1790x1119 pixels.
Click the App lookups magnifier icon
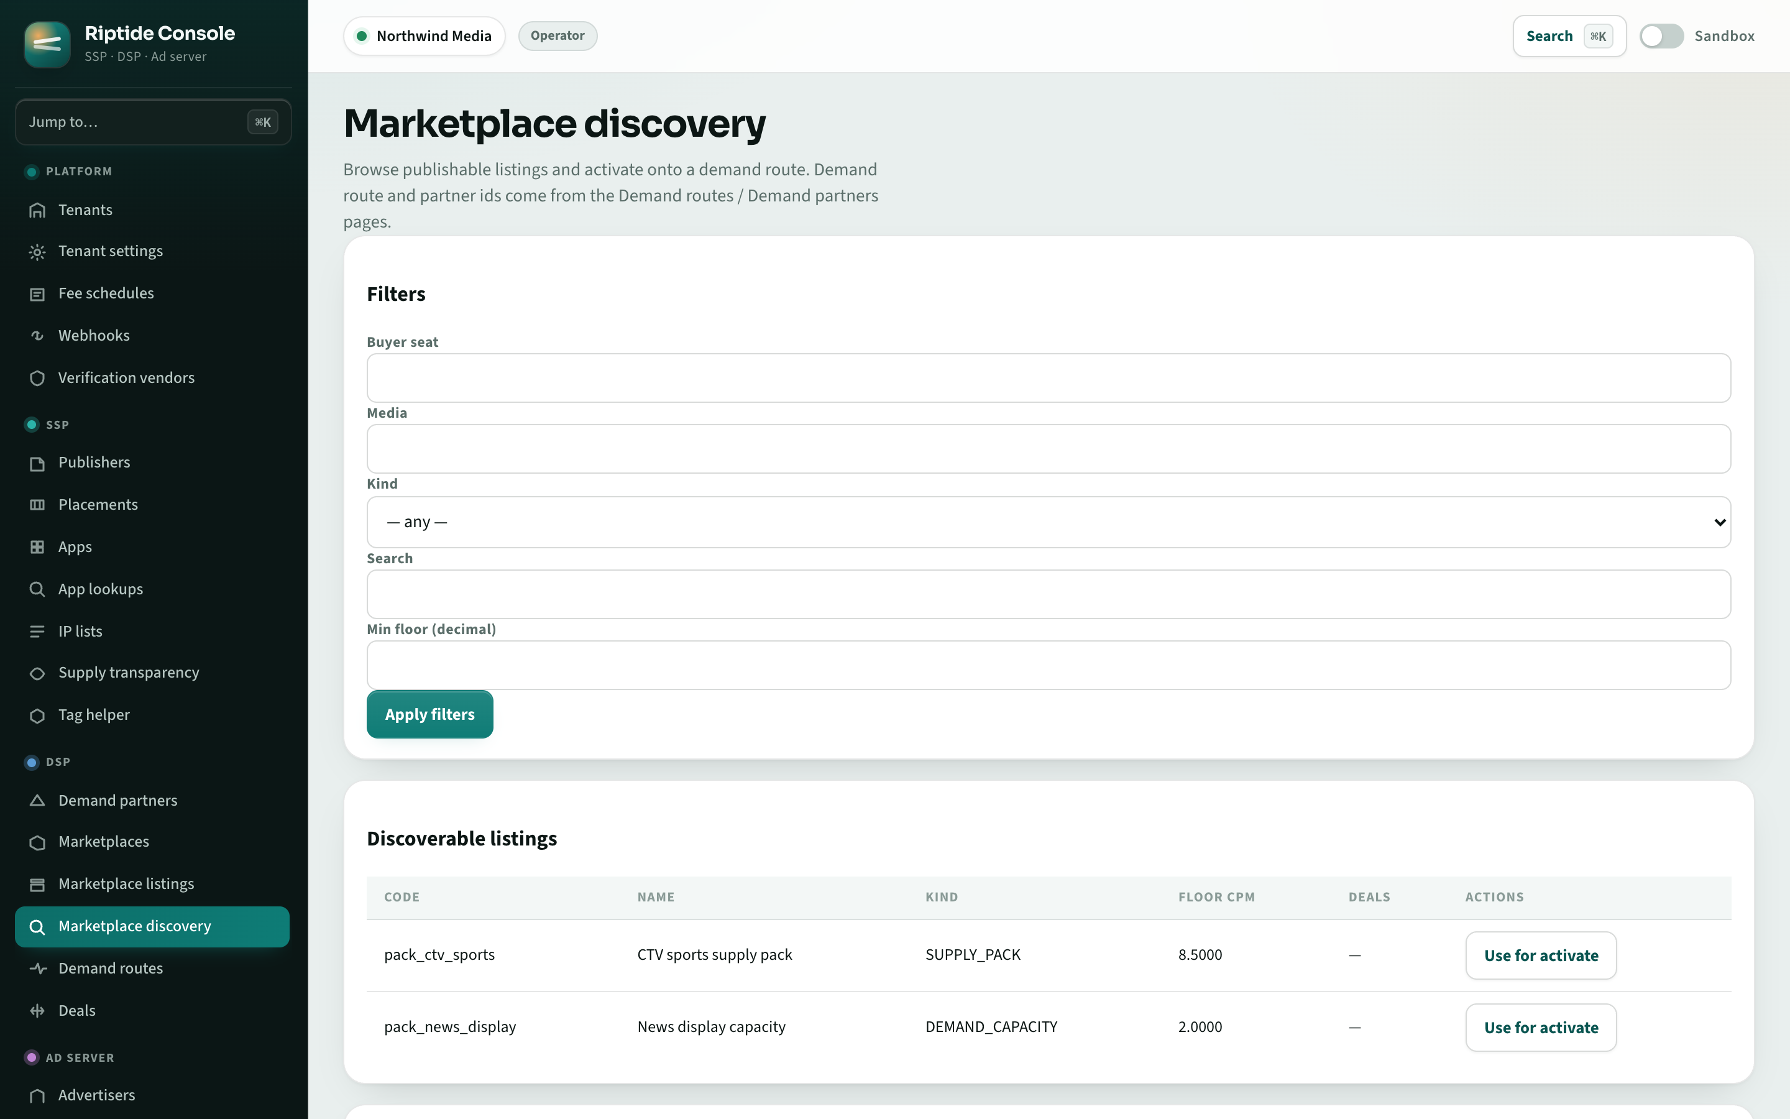tap(37, 589)
